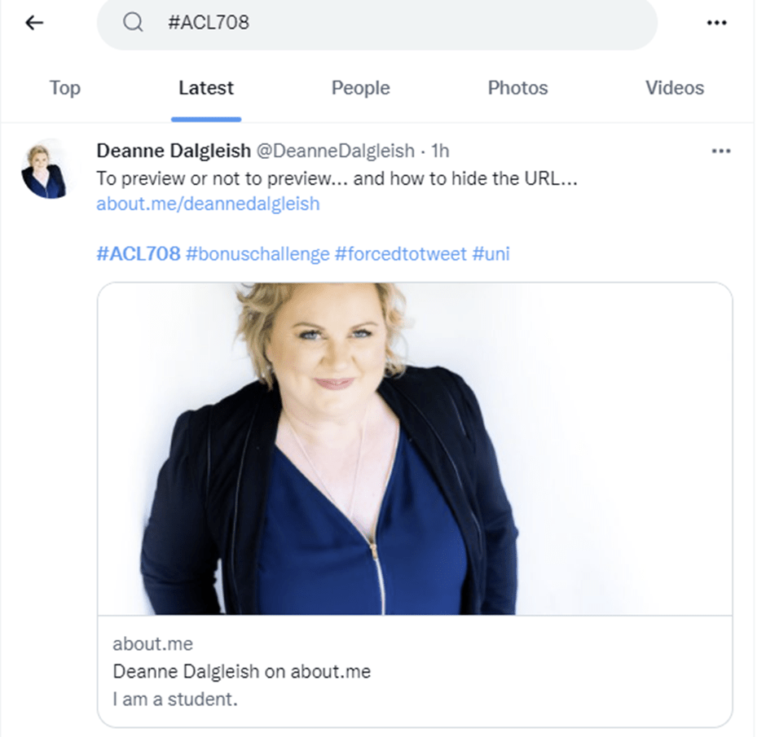This screenshot has height=737, width=766.
Task: Click the link preview card photo
Action: tap(415, 449)
